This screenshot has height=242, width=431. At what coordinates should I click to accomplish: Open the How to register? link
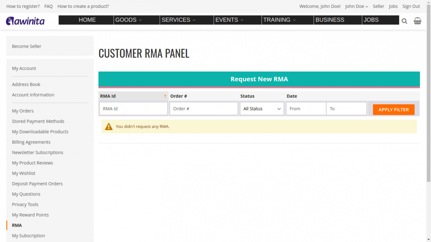point(23,6)
